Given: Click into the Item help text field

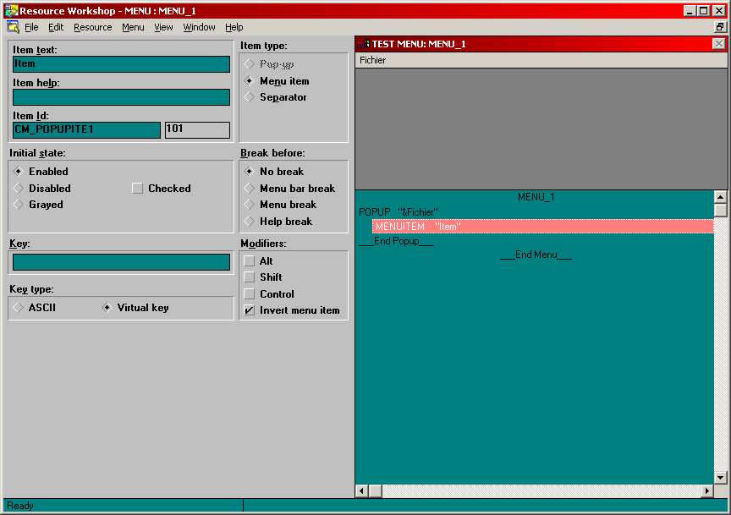Looking at the screenshot, I should [121, 97].
